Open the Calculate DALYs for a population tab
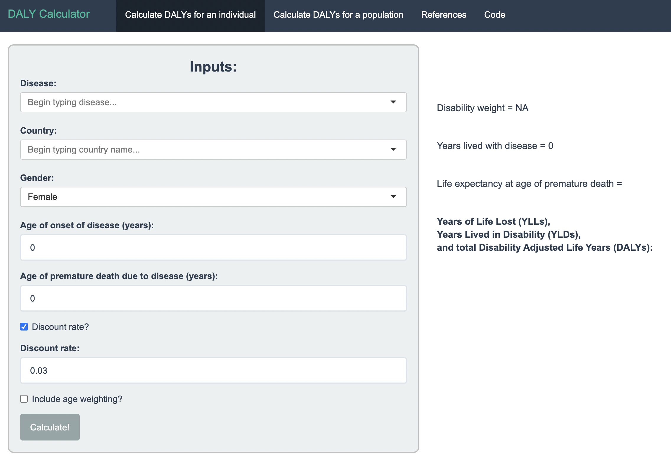This screenshot has height=460, width=671. [x=338, y=15]
